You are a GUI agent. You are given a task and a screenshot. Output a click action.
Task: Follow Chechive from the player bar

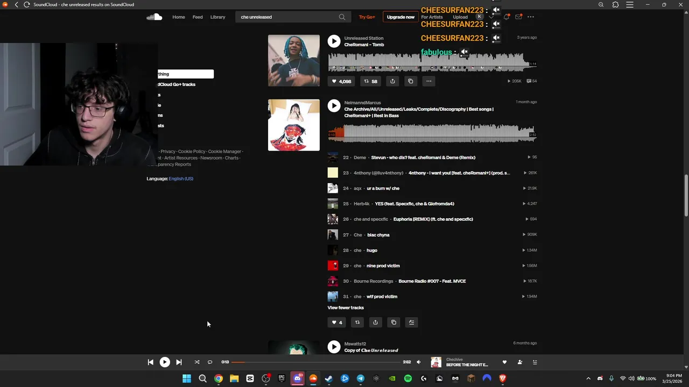pyautogui.click(x=519, y=362)
